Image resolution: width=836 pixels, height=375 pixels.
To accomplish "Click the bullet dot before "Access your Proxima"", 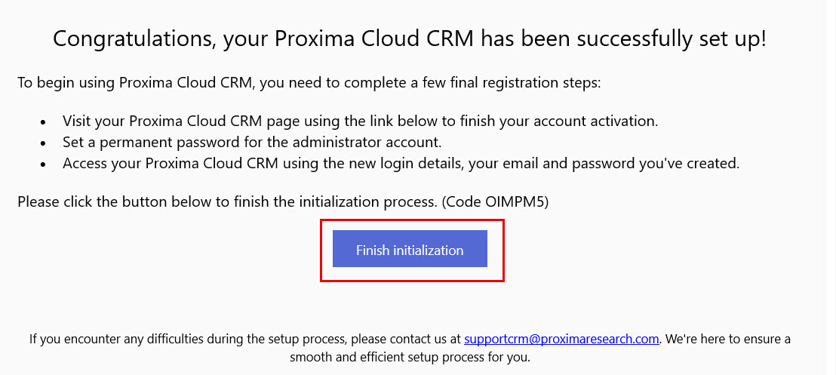I will click(x=43, y=164).
